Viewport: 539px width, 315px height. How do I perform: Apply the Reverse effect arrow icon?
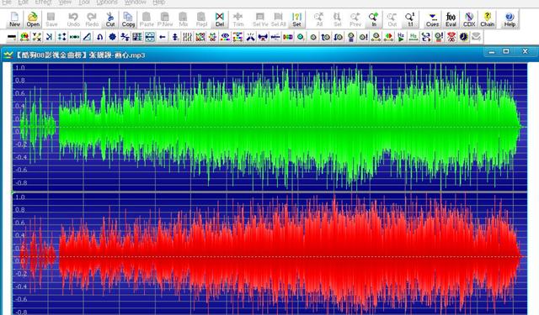pyautogui.click(x=163, y=37)
